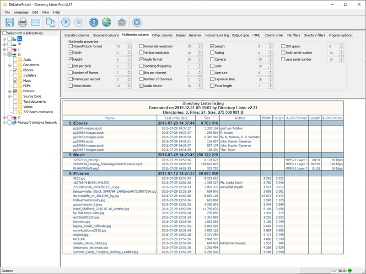Click the Send by email envelope icon

pos(36,22)
